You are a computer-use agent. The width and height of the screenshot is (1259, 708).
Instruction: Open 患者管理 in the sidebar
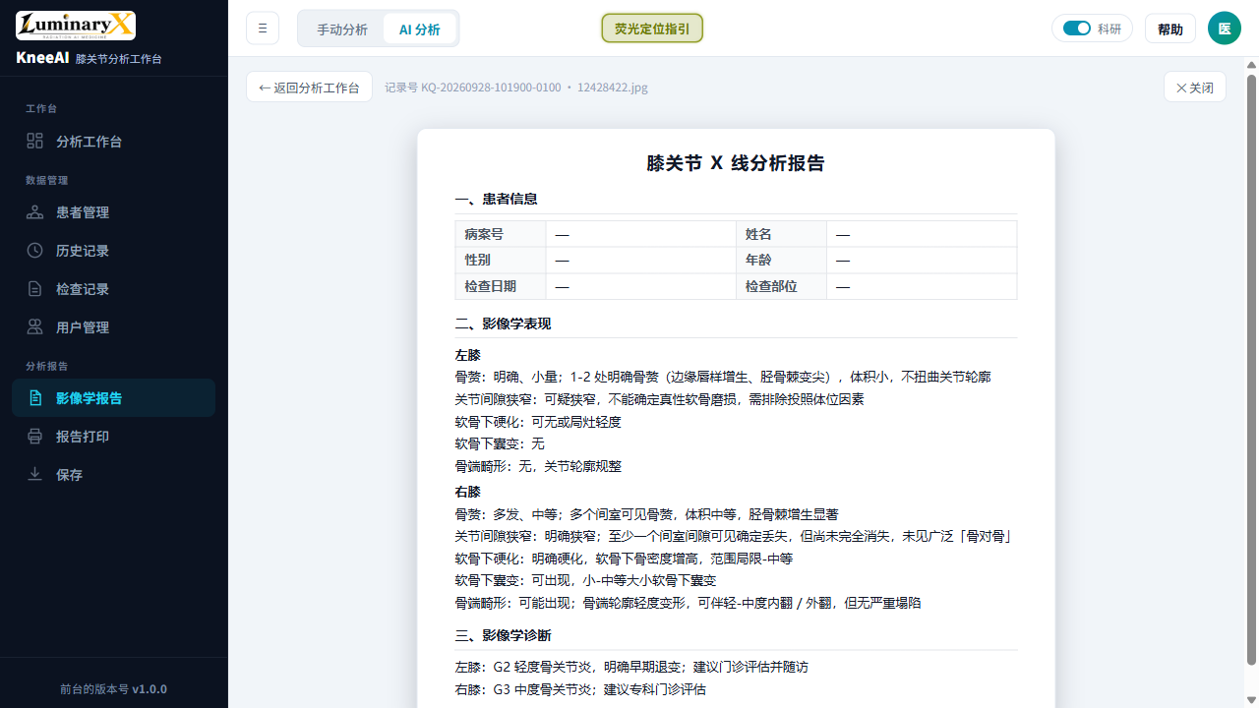click(x=114, y=212)
